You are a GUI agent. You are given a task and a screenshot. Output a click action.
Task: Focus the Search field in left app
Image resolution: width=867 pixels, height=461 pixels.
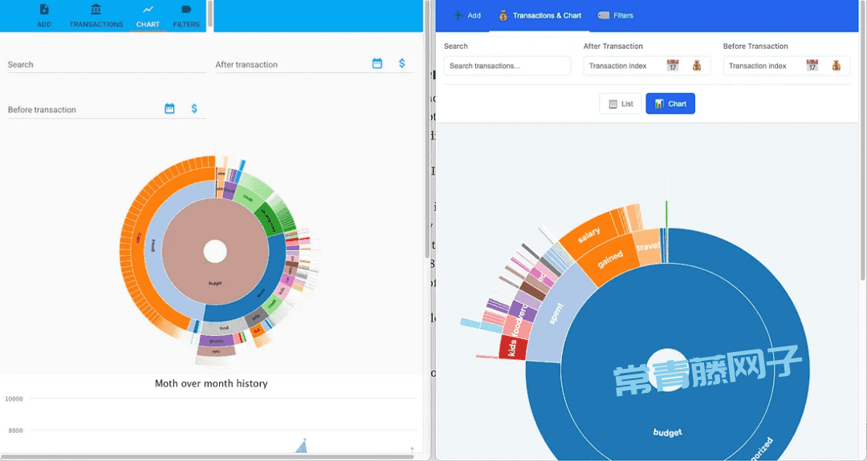pyautogui.click(x=107, y=65)
